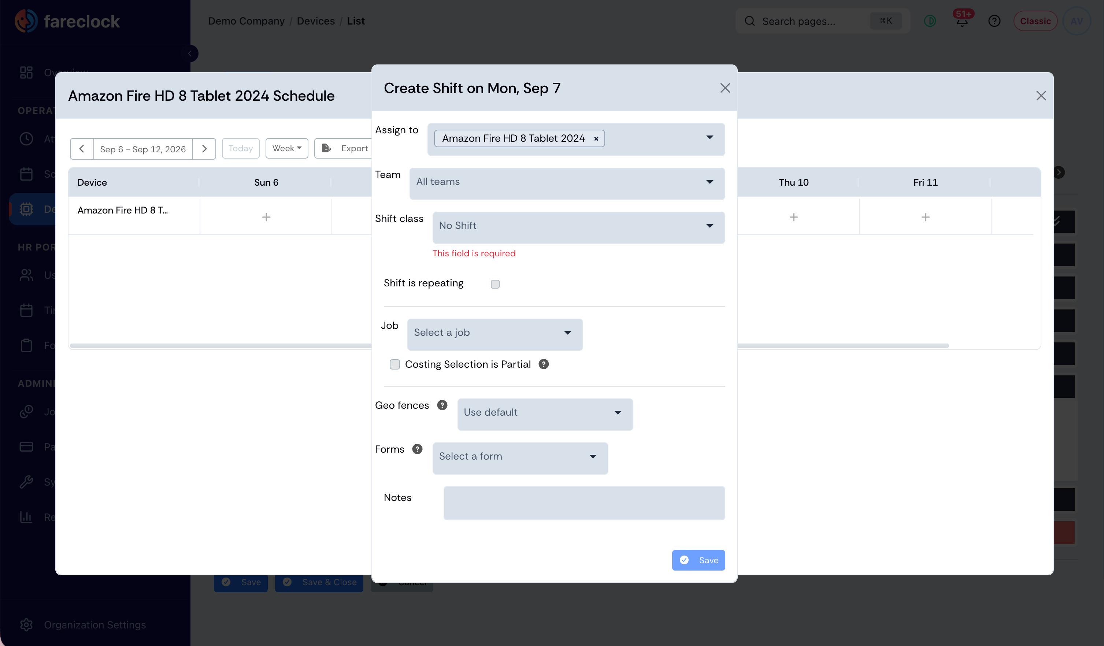Image resolution: width=1104 pixels, height=646 pixels.
Task: Save the new shift
Action: [698, 560]
